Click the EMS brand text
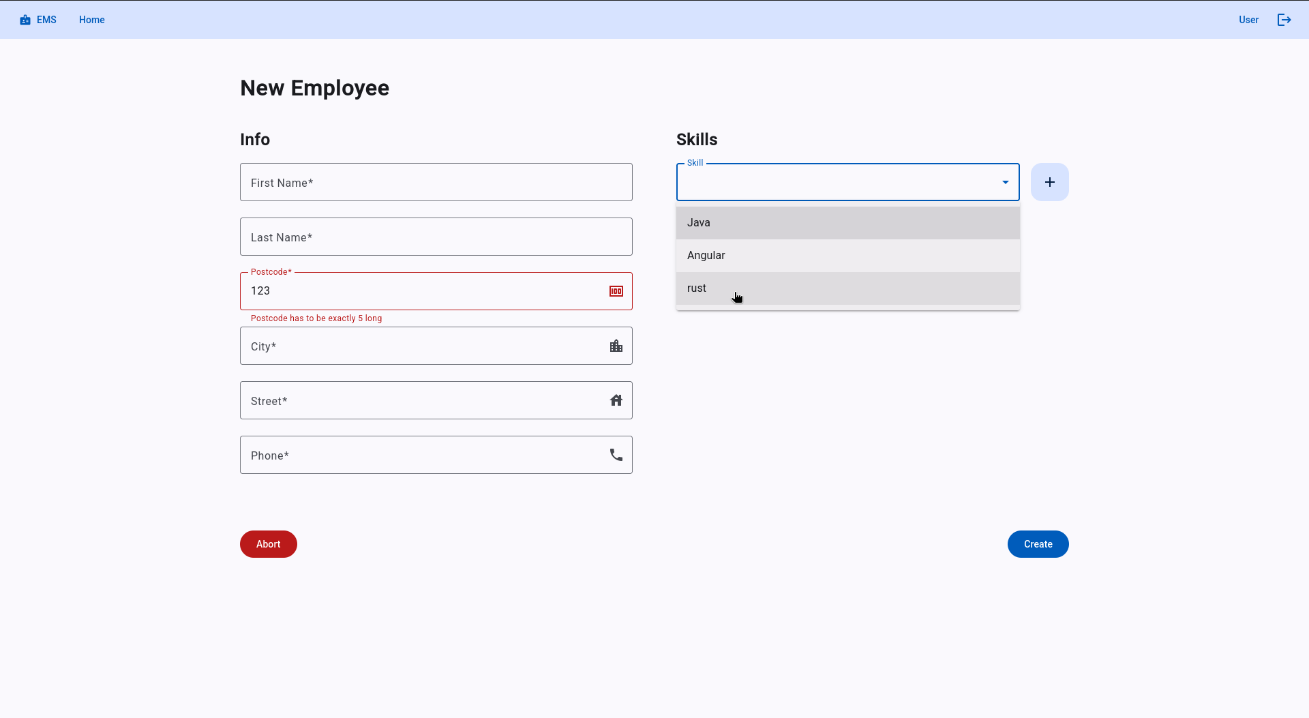This screenshot has height=718, width=1309. (x=46, y=20)
